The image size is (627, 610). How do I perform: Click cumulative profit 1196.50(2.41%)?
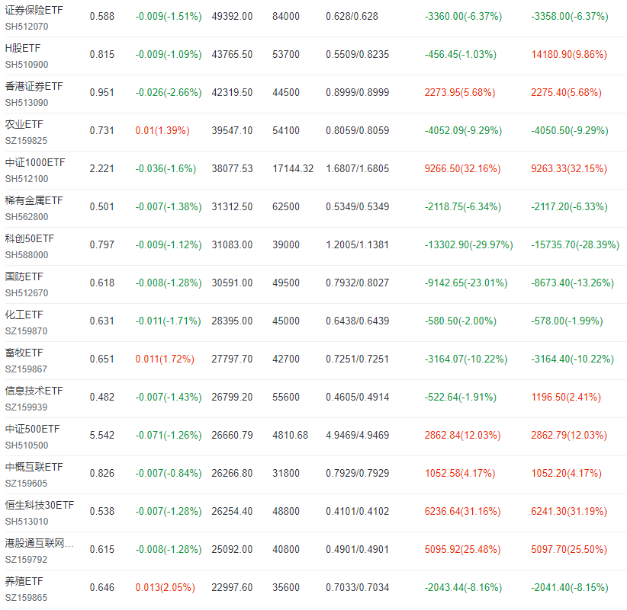(x=566, y=398)
